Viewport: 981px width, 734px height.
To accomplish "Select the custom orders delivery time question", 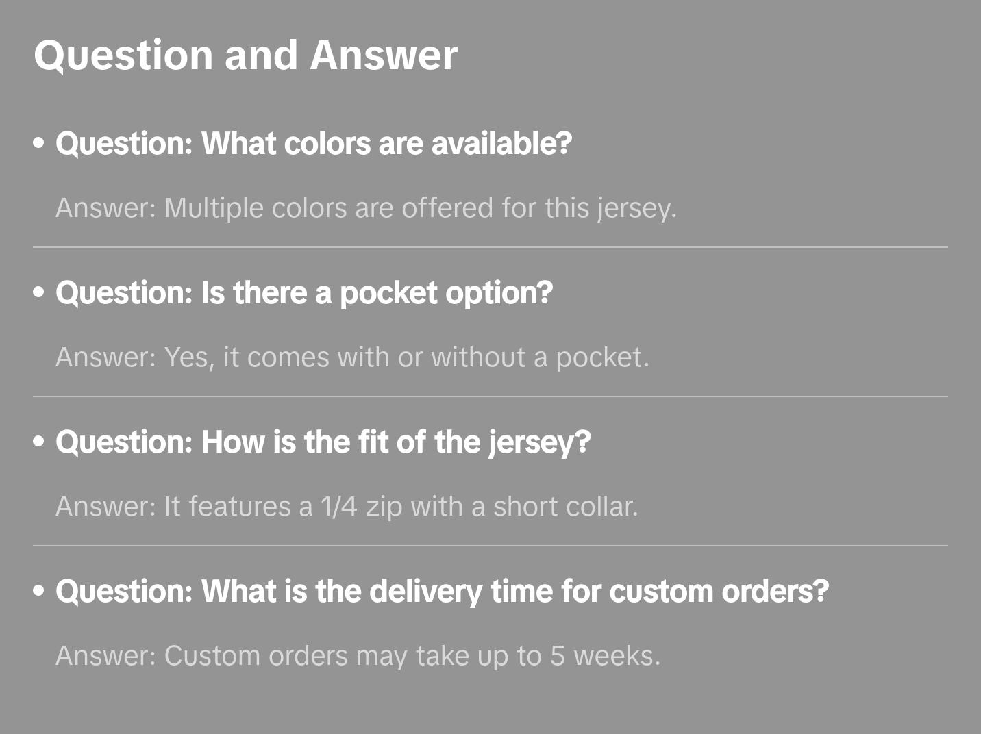I will 442,591.
